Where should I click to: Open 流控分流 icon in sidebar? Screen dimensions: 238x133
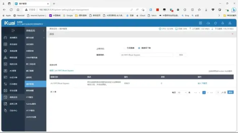(5, 64)
